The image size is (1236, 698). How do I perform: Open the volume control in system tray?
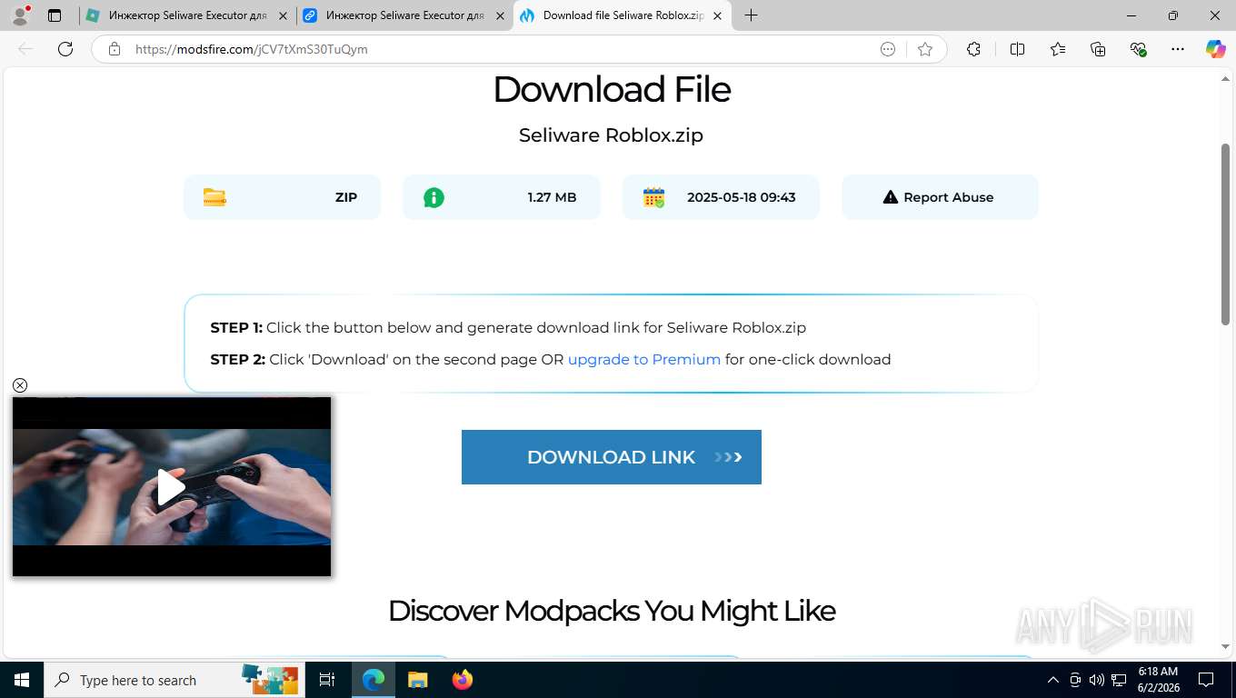coord(1096,680)
